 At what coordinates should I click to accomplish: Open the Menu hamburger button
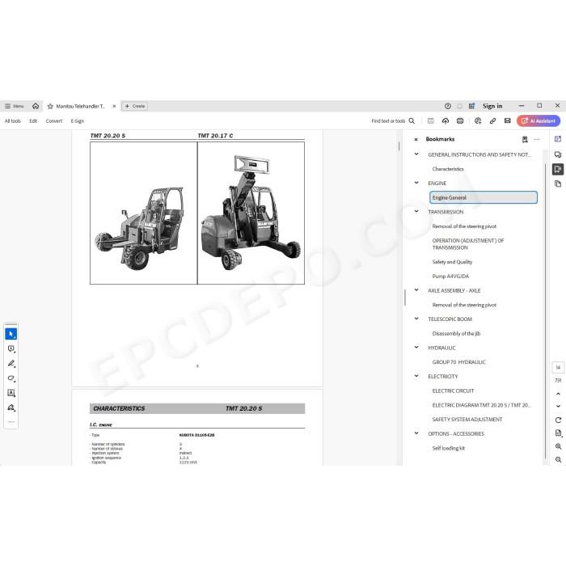click(14, 106)
